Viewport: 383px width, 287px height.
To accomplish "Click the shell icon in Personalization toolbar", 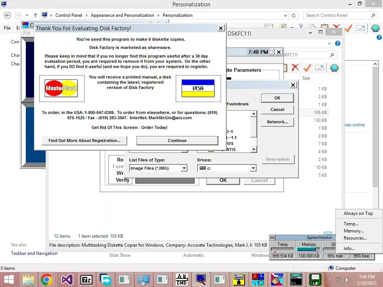I will click(x=376, y=28).
